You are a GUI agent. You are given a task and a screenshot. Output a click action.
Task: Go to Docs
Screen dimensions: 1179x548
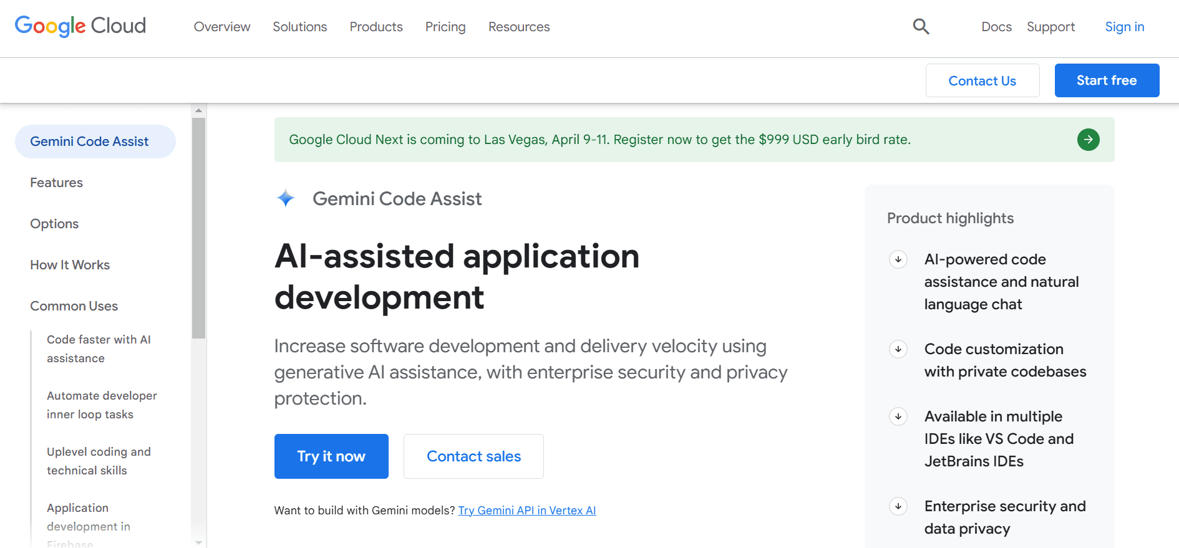click(996, 27)
